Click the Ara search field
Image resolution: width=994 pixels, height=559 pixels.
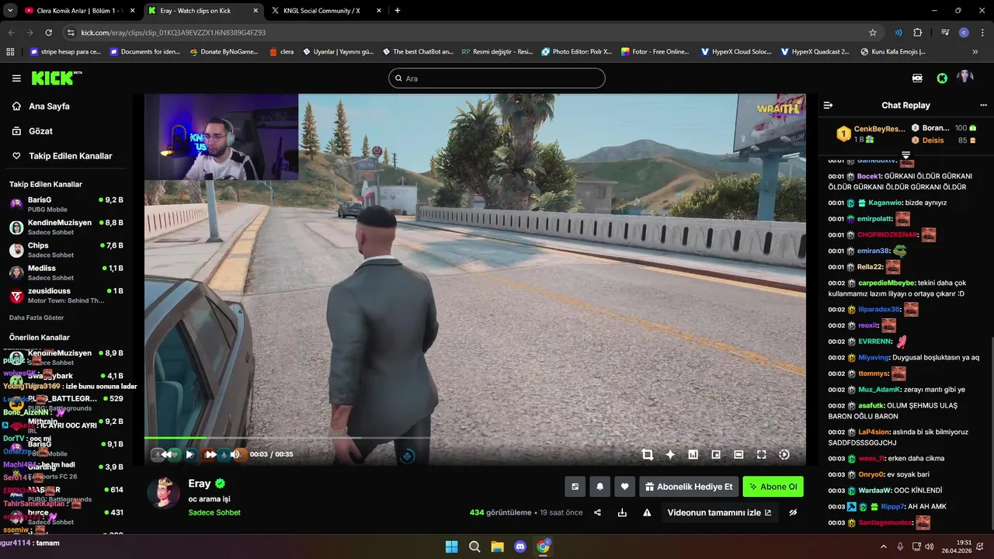pyautogui.click(x=497, y=78)
